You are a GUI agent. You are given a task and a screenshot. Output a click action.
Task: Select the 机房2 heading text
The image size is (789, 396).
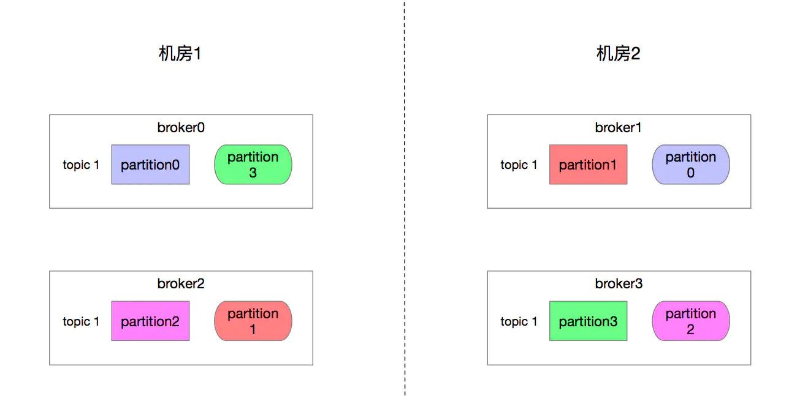[619, 54]
